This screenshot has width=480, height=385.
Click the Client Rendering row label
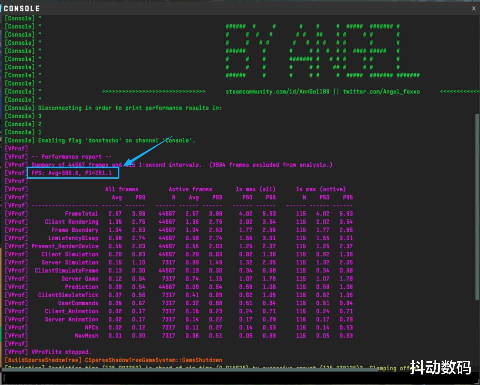72,222
